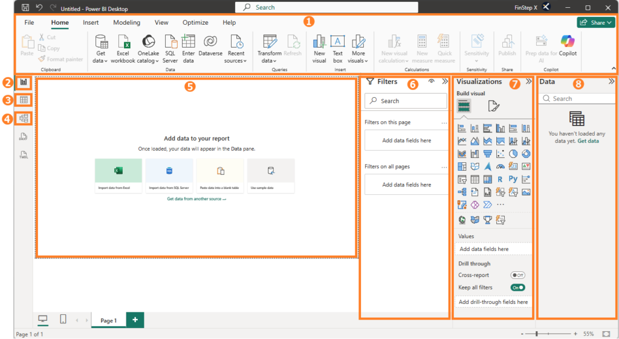
Task: Add a new page with plus button
Action: click(x=135, y=320)
